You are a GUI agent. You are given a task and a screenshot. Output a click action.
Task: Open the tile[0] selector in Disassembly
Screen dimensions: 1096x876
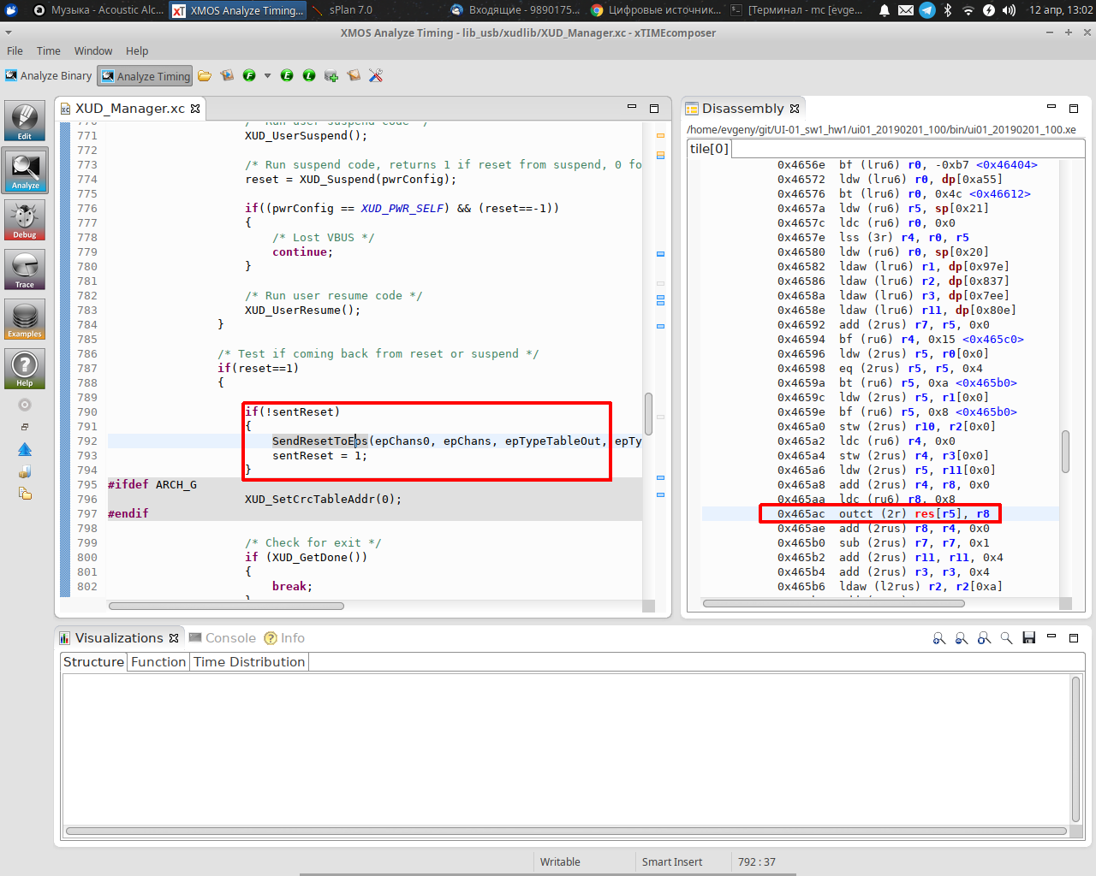[709, 149]
